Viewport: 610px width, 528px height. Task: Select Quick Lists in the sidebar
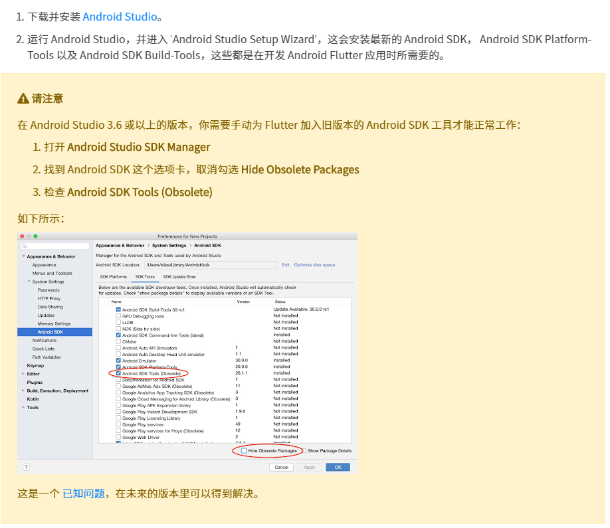(43, 349)
